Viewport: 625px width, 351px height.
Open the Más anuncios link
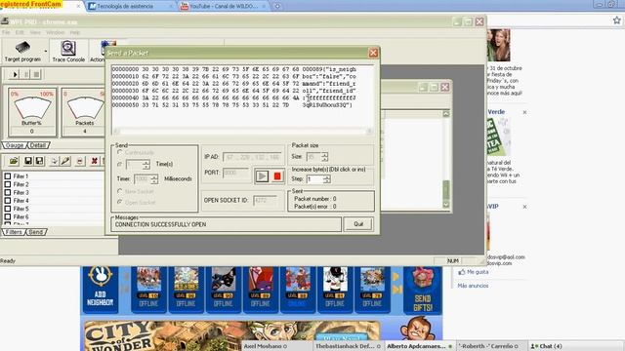pyautogui.click(x=473, y=286)
